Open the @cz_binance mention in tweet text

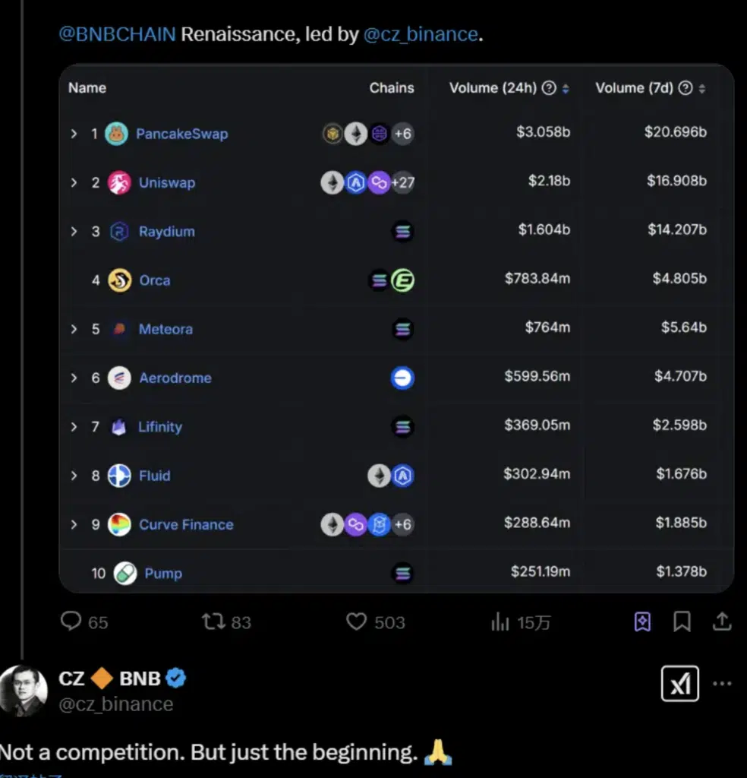pyautogui.click(x=421, y=34)
